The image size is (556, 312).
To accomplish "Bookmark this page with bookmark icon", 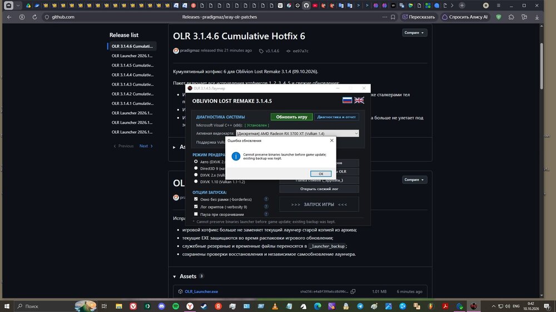I will 393,17.
